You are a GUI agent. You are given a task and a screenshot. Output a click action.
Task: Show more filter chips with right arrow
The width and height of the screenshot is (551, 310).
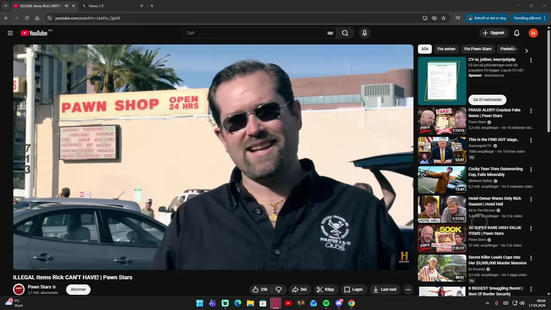tap(526, 50)
